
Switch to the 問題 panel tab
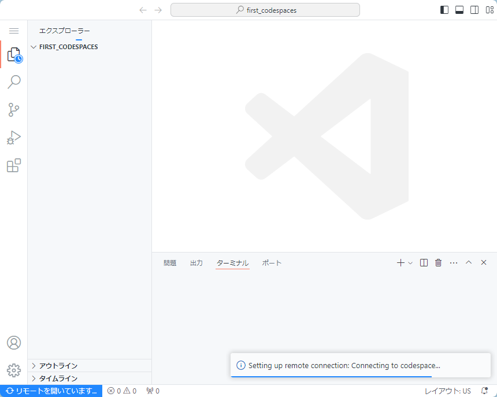pos(170,263)
